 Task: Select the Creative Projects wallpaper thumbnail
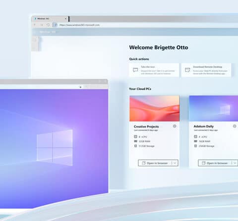pyautogui.click(x=154, y=108)
